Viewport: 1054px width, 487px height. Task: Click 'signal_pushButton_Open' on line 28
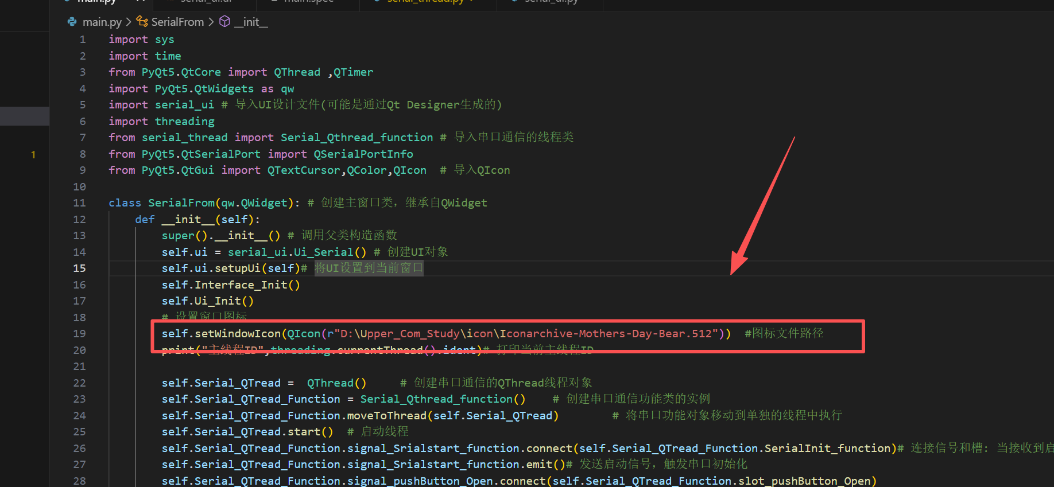420,481
